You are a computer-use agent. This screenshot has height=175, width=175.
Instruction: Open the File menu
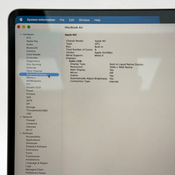coord(62,20)
